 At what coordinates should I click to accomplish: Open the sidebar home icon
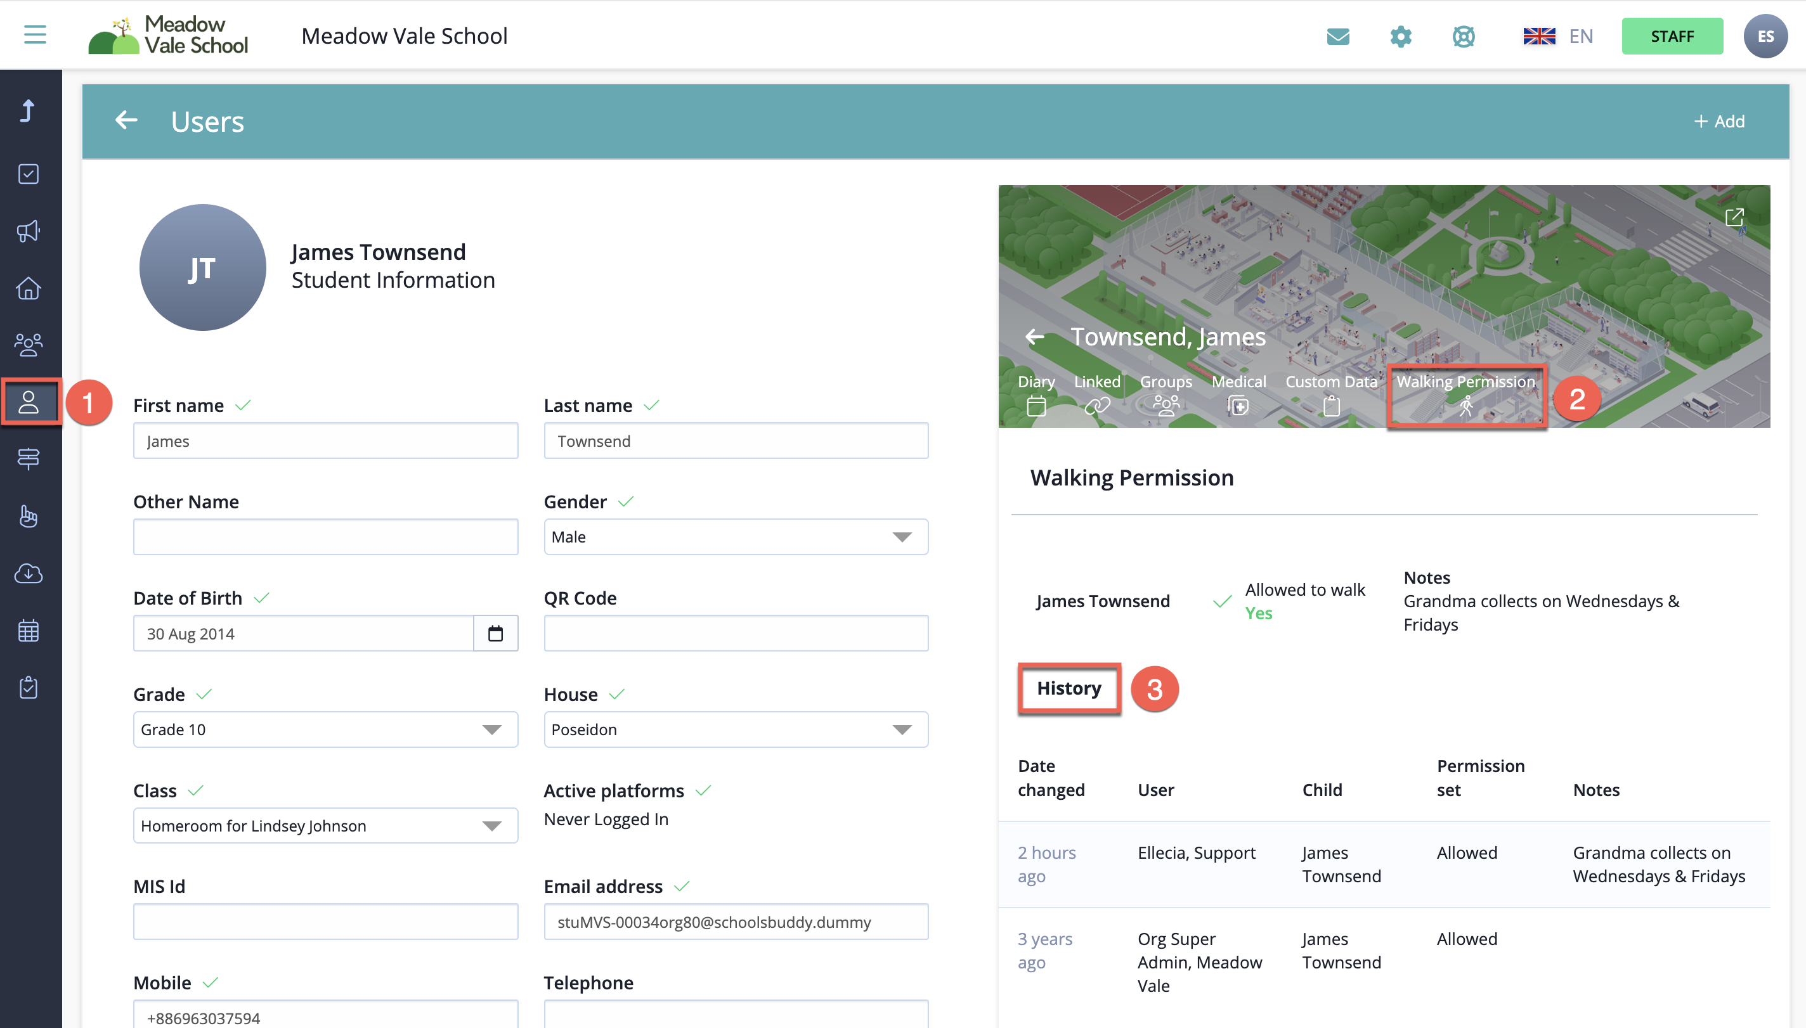[29, 288]
